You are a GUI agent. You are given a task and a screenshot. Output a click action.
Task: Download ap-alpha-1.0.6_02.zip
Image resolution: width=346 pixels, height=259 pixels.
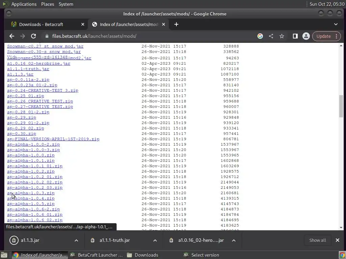[35, 220]
